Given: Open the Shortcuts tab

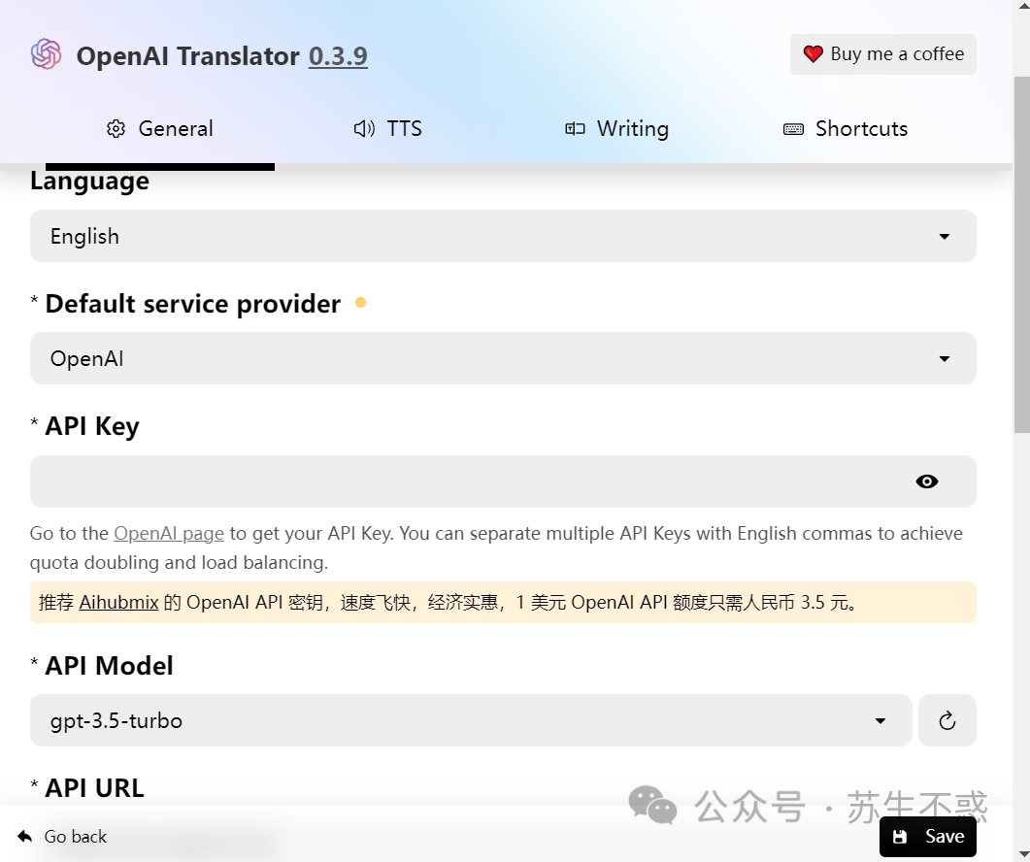Looking at the screenshot, I should pyautogui.click(x=845, y=128).
